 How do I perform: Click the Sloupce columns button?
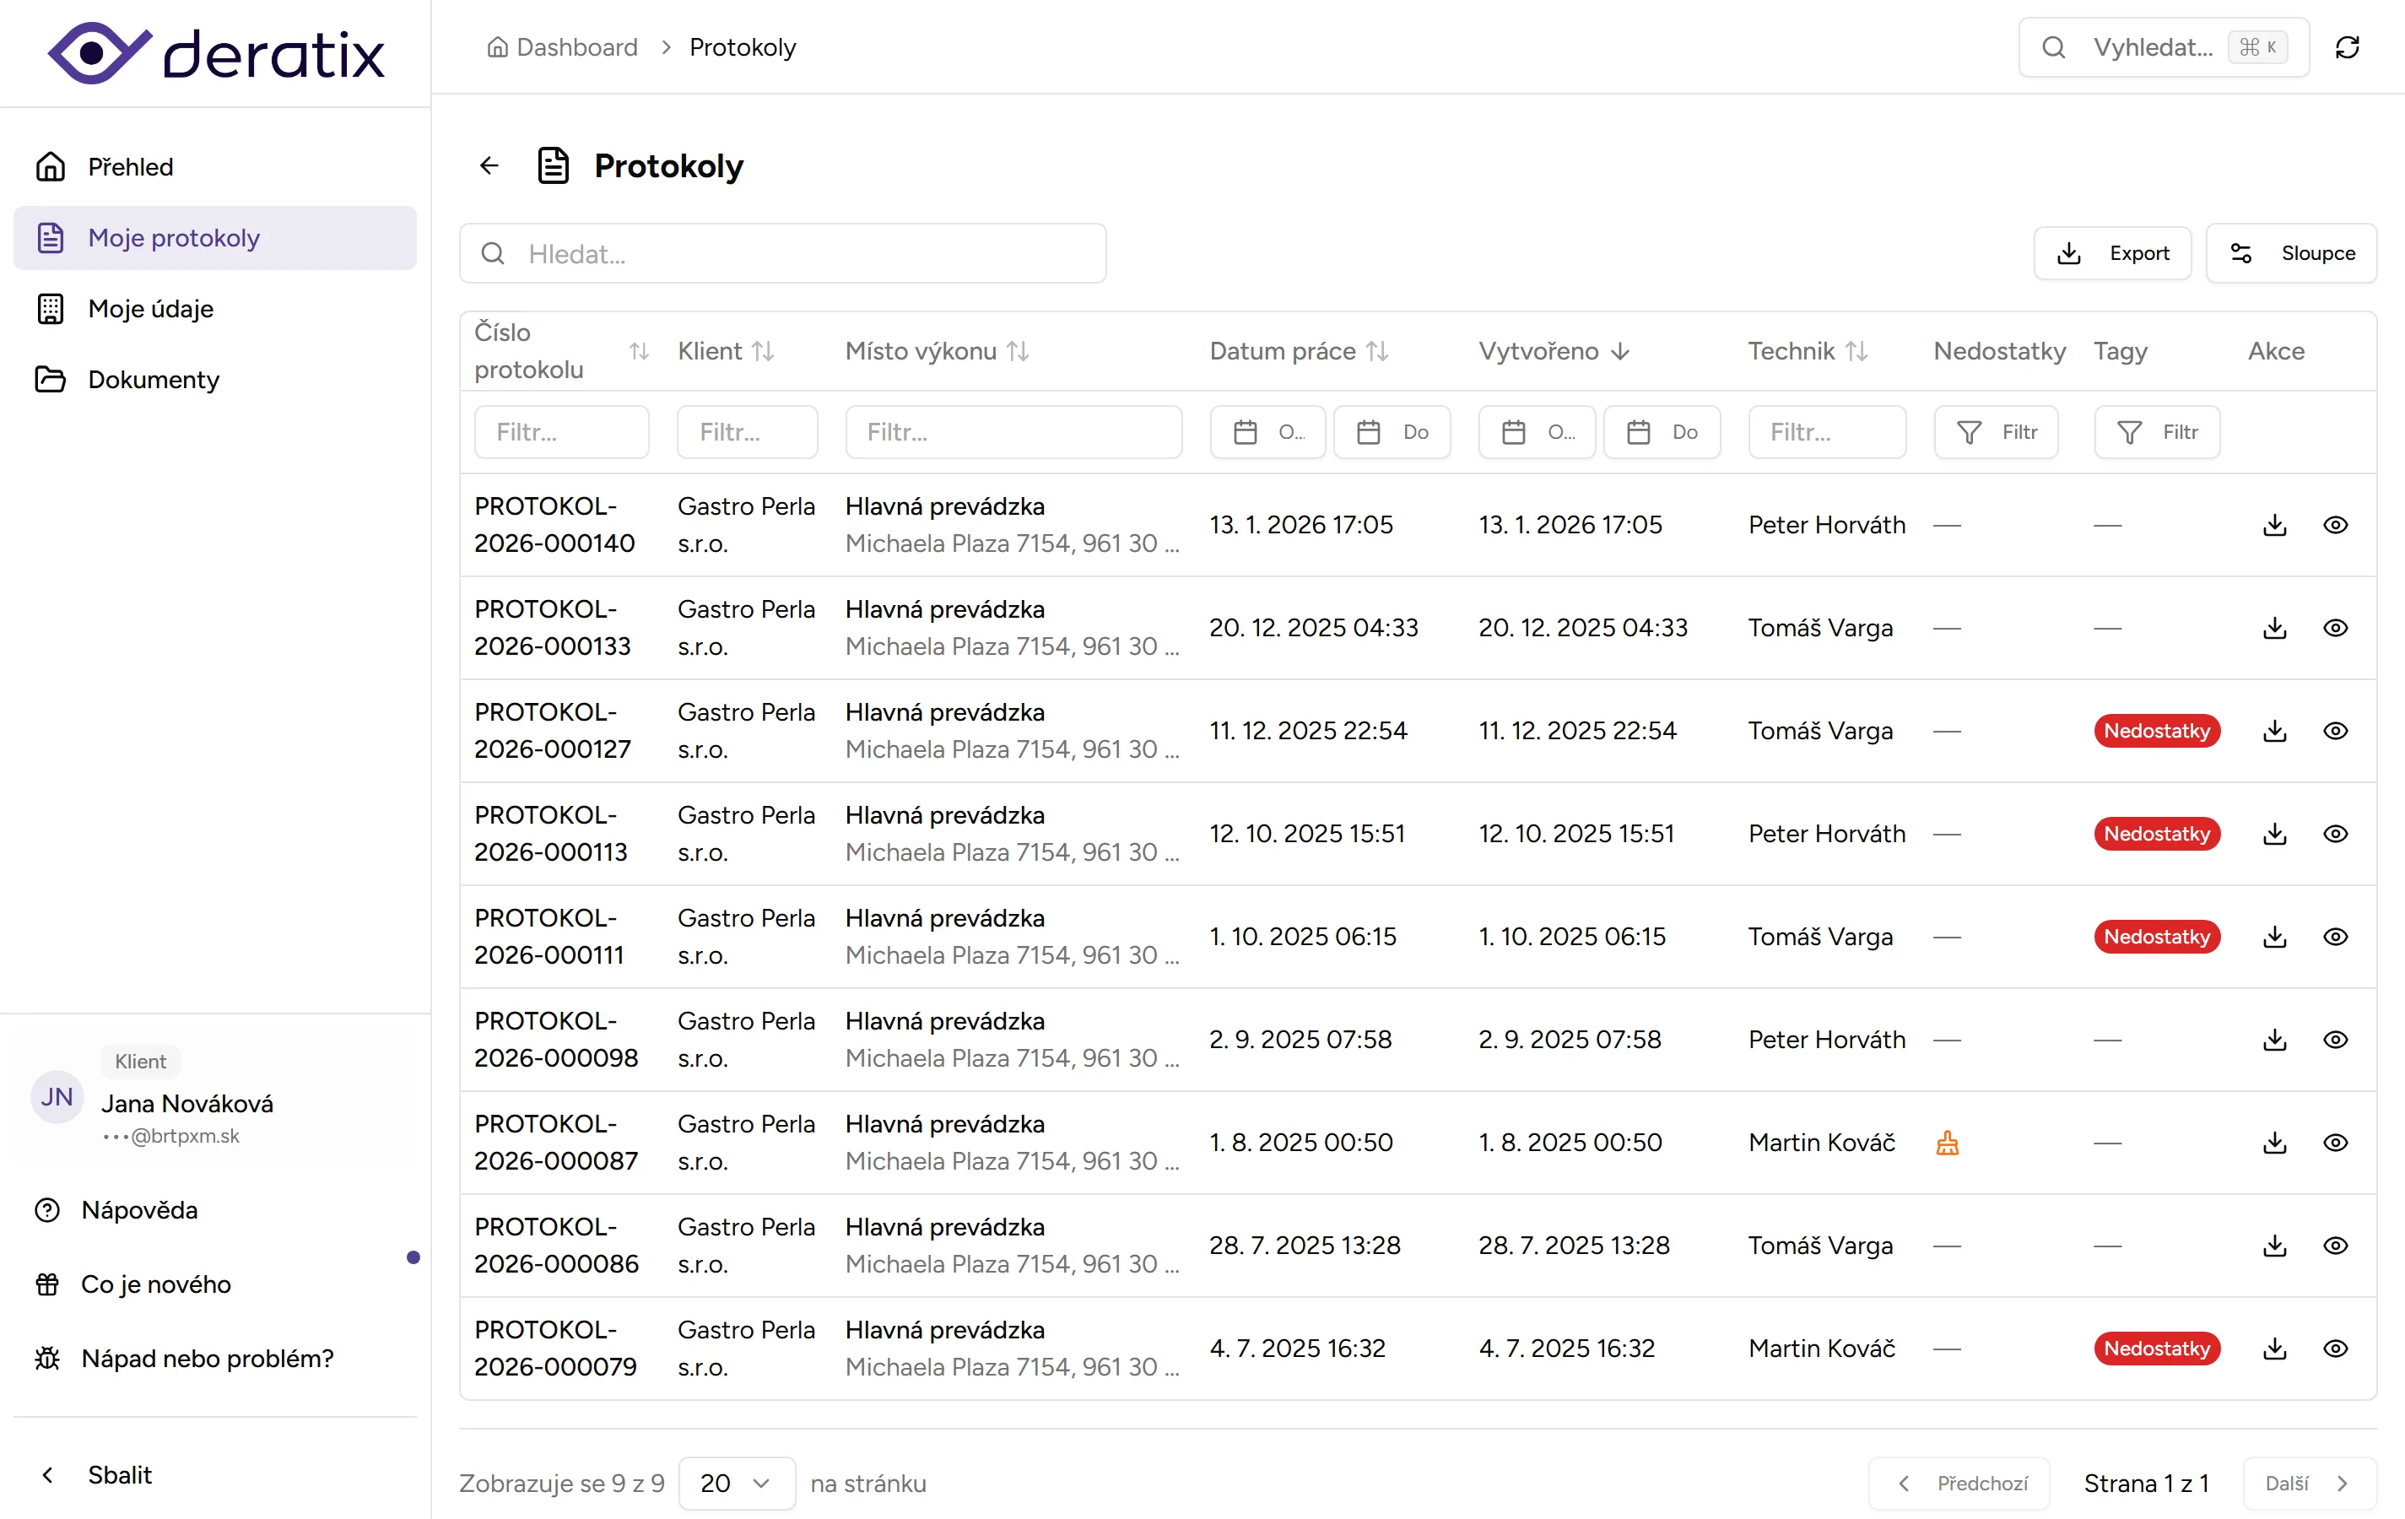(x=2291, y=254)
